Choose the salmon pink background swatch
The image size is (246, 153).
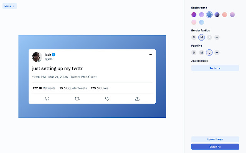pyautogui.click(x=224, y=15)
